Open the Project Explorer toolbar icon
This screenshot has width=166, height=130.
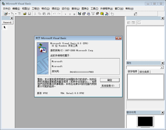(x=79, y=14)
